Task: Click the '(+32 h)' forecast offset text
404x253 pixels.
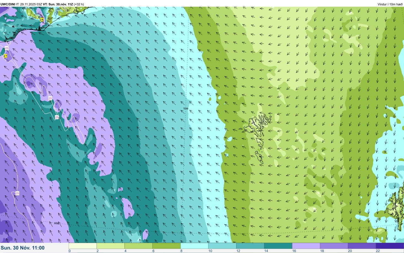Action: (79, 4)
